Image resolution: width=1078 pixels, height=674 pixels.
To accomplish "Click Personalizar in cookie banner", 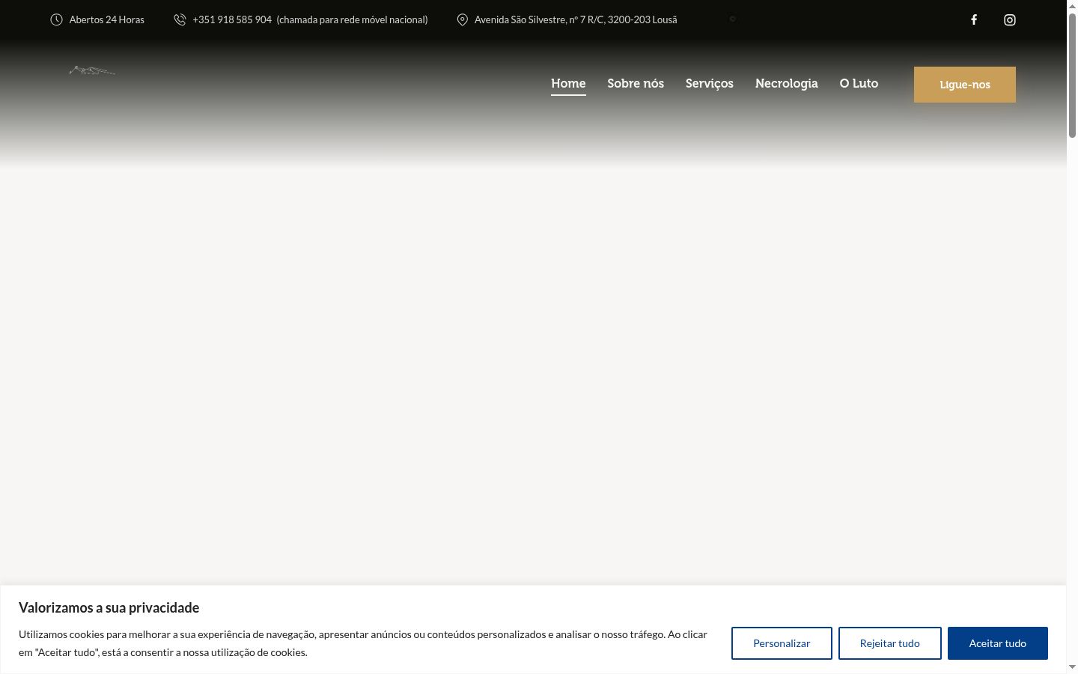I will tap(782, 643).
